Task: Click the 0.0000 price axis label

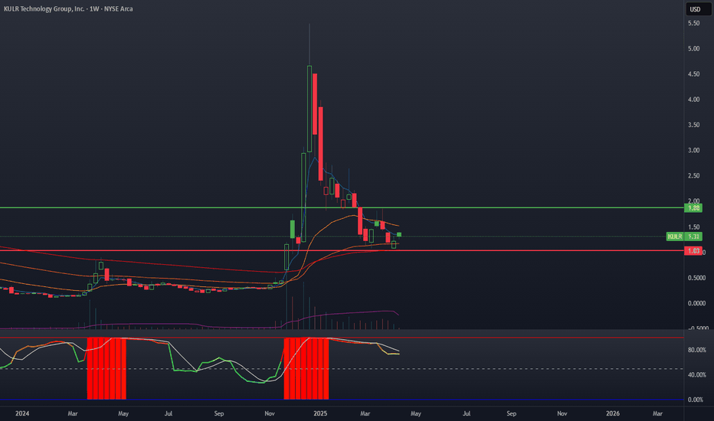Action: click(696, 304)
